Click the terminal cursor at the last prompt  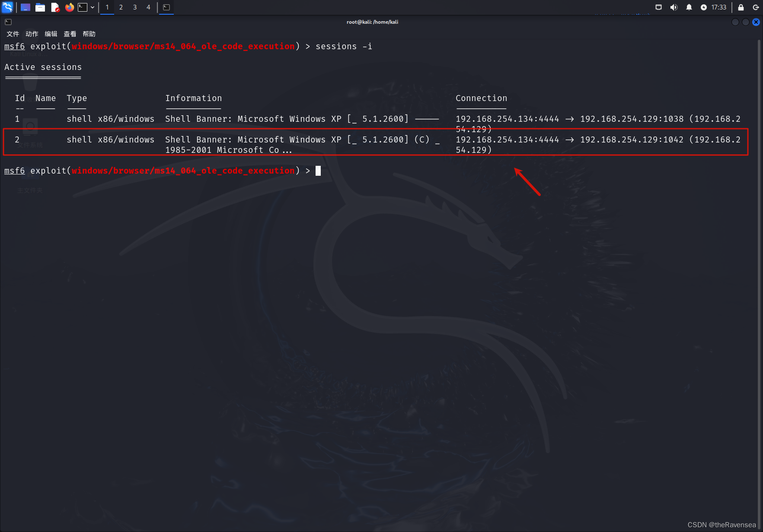318,171
